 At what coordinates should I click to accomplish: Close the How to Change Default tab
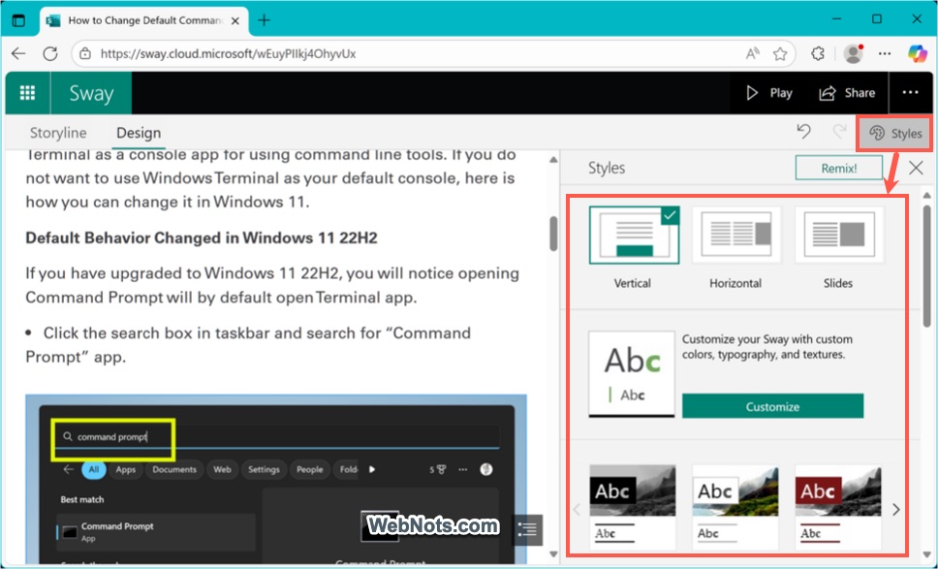pyautogui.click(x=235, y=20)
